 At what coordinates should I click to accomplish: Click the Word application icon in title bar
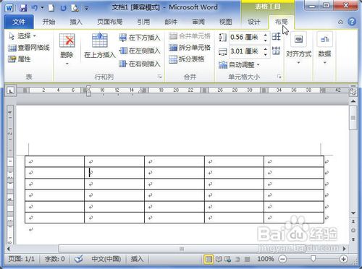coord(9,8)
